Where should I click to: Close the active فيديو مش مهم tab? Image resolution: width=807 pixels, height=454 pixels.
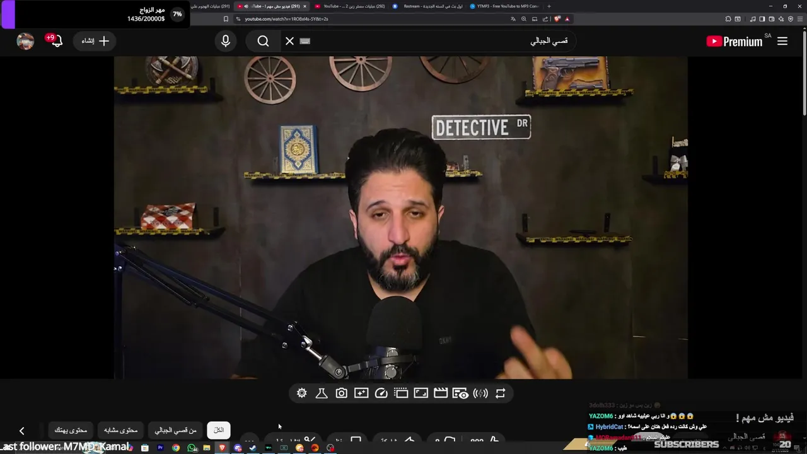(x=305, y=6)
